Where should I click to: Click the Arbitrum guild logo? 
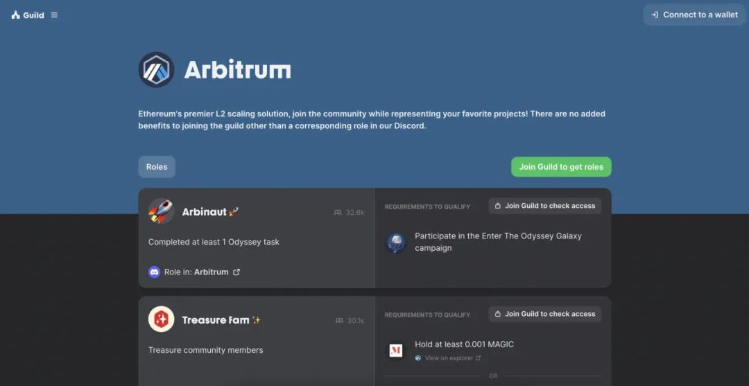pyautogui.click(x=156, y=70)
